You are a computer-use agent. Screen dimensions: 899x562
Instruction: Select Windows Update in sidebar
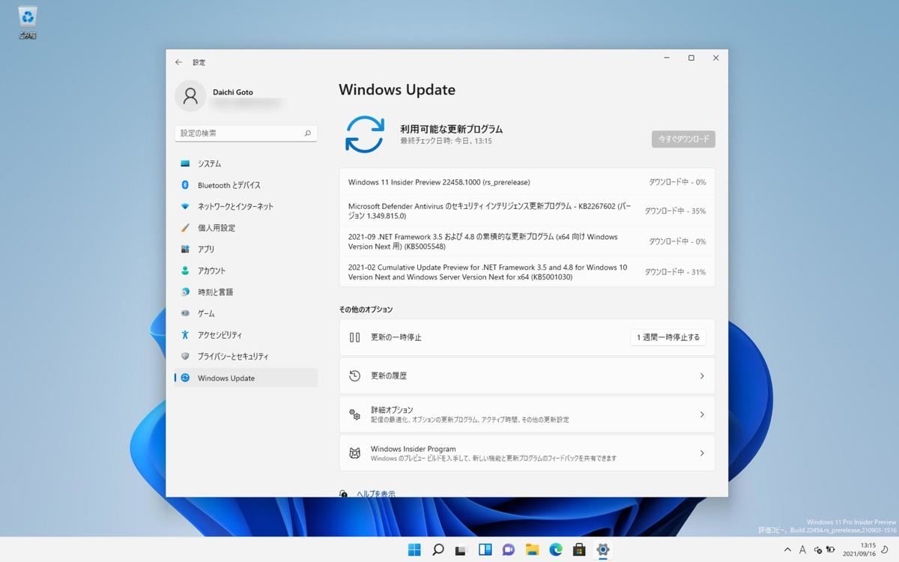(x=246, y=378)
